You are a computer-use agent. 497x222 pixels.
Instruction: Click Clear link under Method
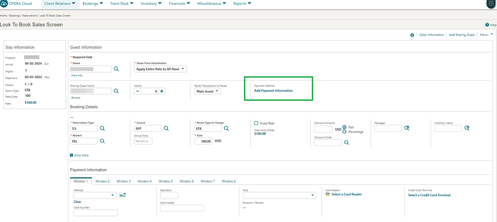[x=77, y=202]
